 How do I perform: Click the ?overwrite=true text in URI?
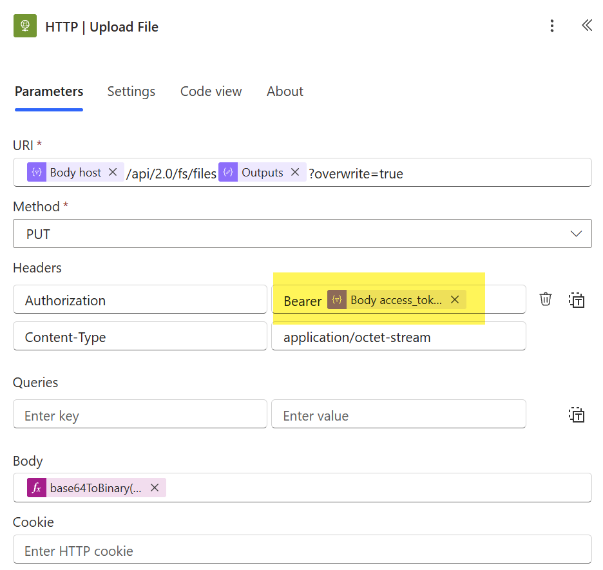pyautogui.click(x=356, y=174)
